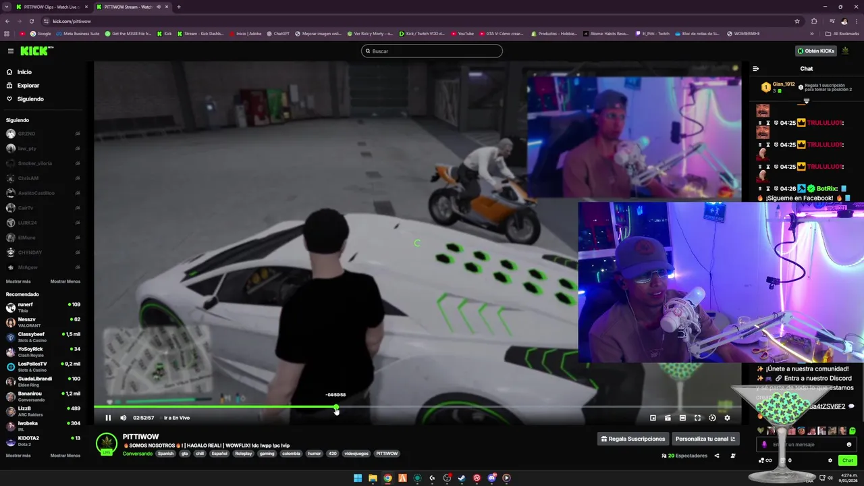The image size is (864, 486).
Task: Open the PITTIWOW channel avatar
Action: (x=106, y=444)
